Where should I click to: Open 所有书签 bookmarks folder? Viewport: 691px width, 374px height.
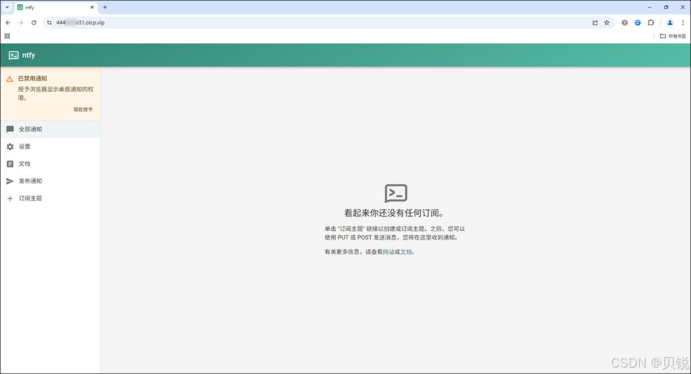coord(673,36)
